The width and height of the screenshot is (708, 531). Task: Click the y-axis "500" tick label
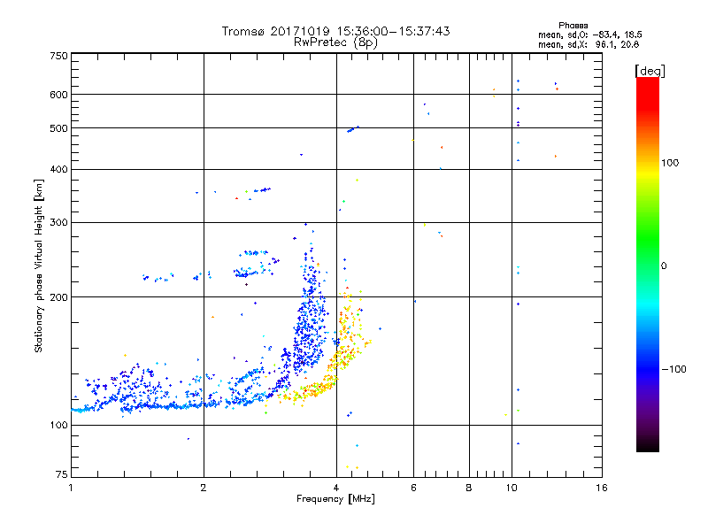(x=58, y=128)
